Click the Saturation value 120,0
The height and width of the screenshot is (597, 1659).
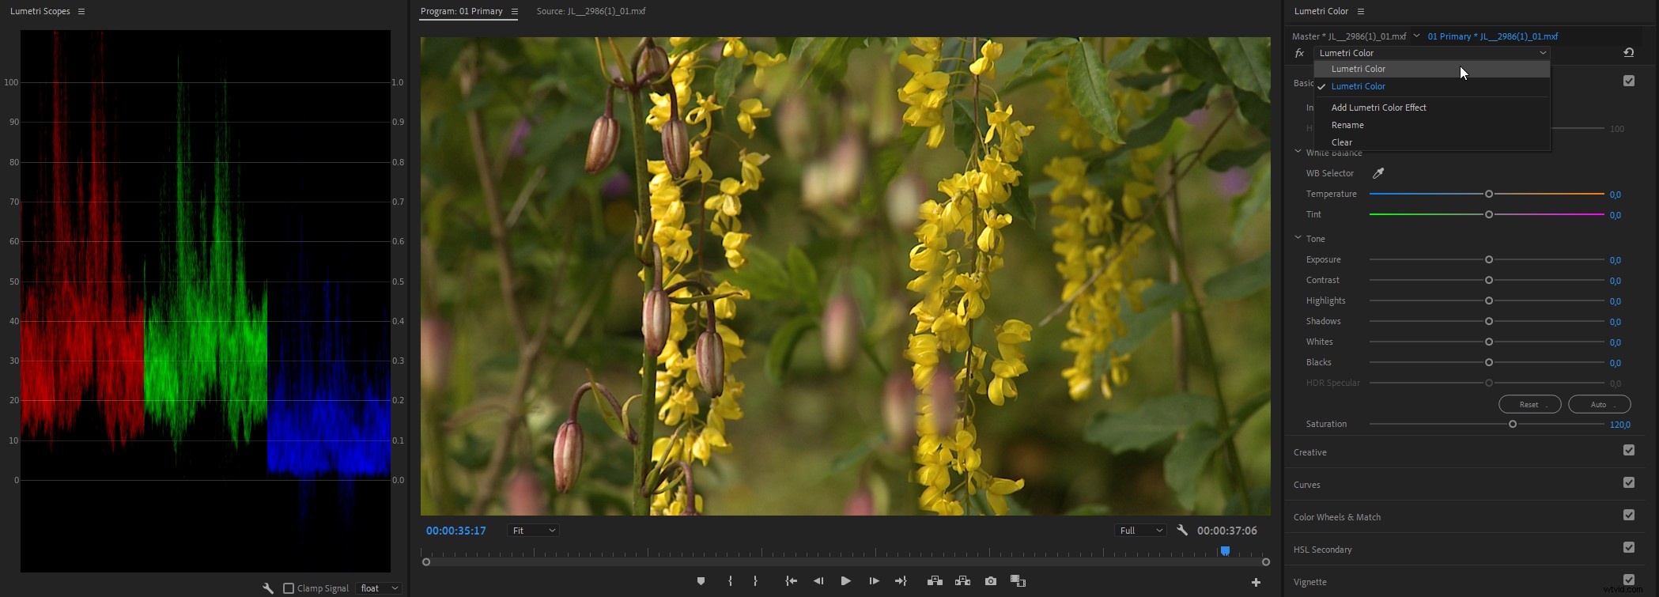click(1620, 425)
